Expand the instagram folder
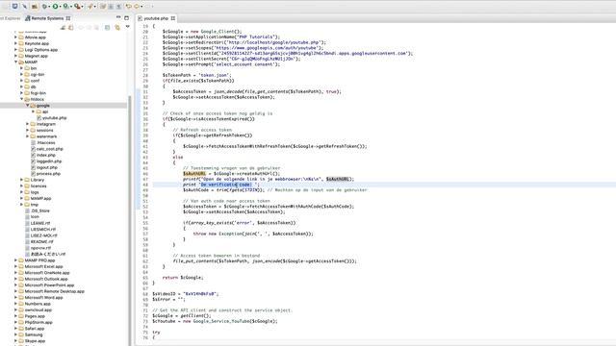Viewport: 616px width, 346px height. point(28,124)
